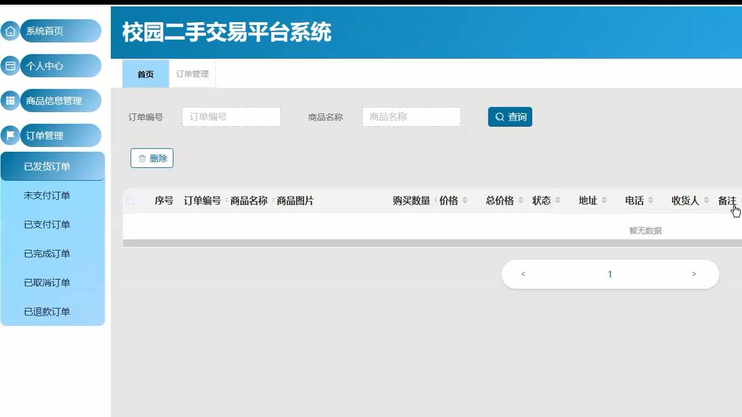Click inside the 订单编号 input field
Screen dimensions: 742x417
pos(231,116)
